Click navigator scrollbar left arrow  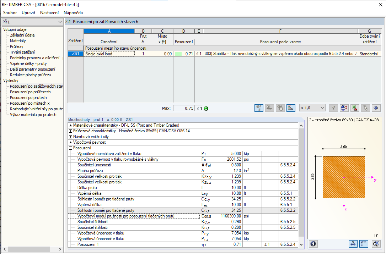click(5, 249)
